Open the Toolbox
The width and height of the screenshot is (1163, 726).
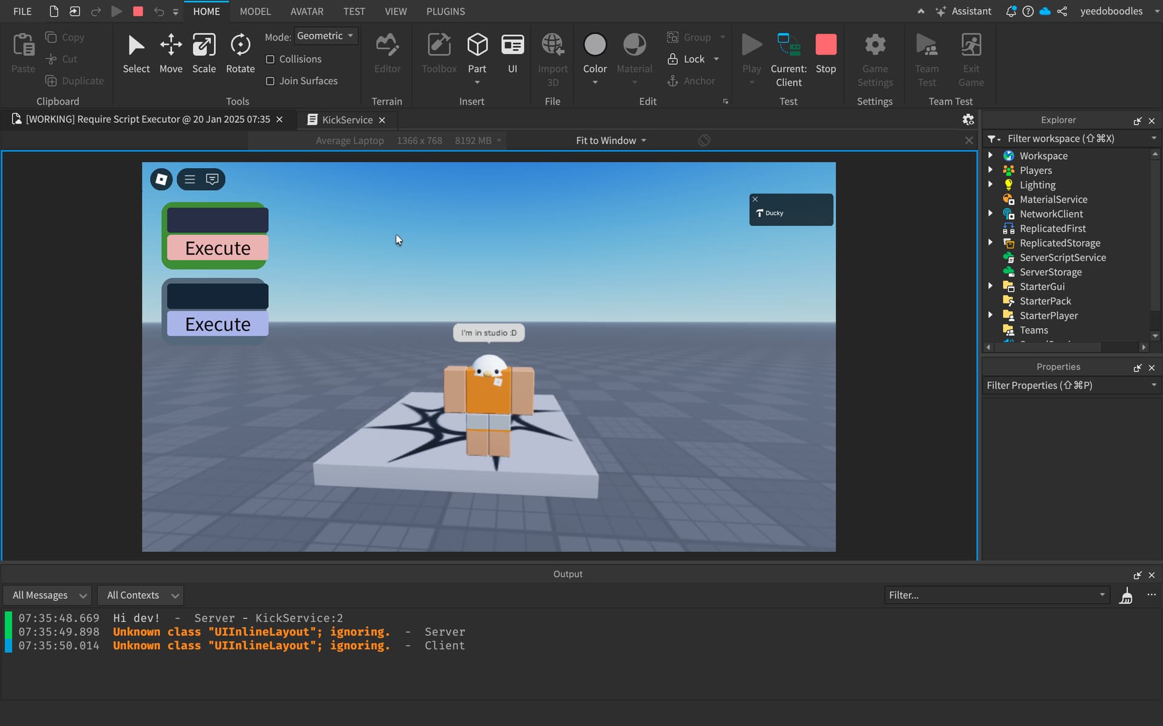(x=439, y=54)
